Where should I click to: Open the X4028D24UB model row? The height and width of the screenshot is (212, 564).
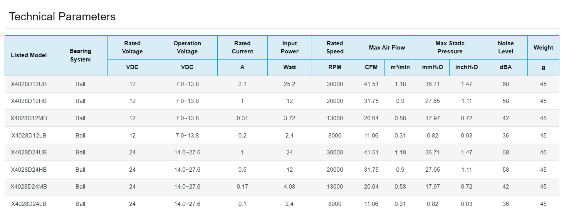[29, 152]
